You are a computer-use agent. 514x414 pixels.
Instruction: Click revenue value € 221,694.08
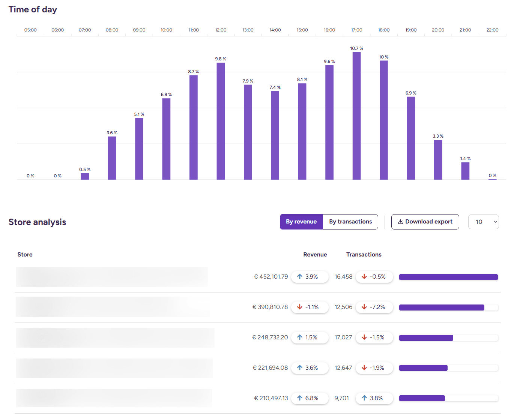[270, 368]
